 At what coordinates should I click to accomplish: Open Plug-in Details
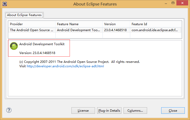(109, 110)
